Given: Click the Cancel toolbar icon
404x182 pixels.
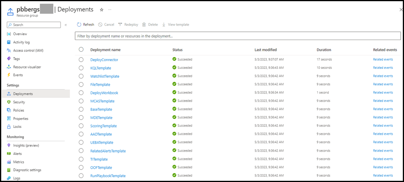Looking at the screenshot, I should tap(100, 25).
